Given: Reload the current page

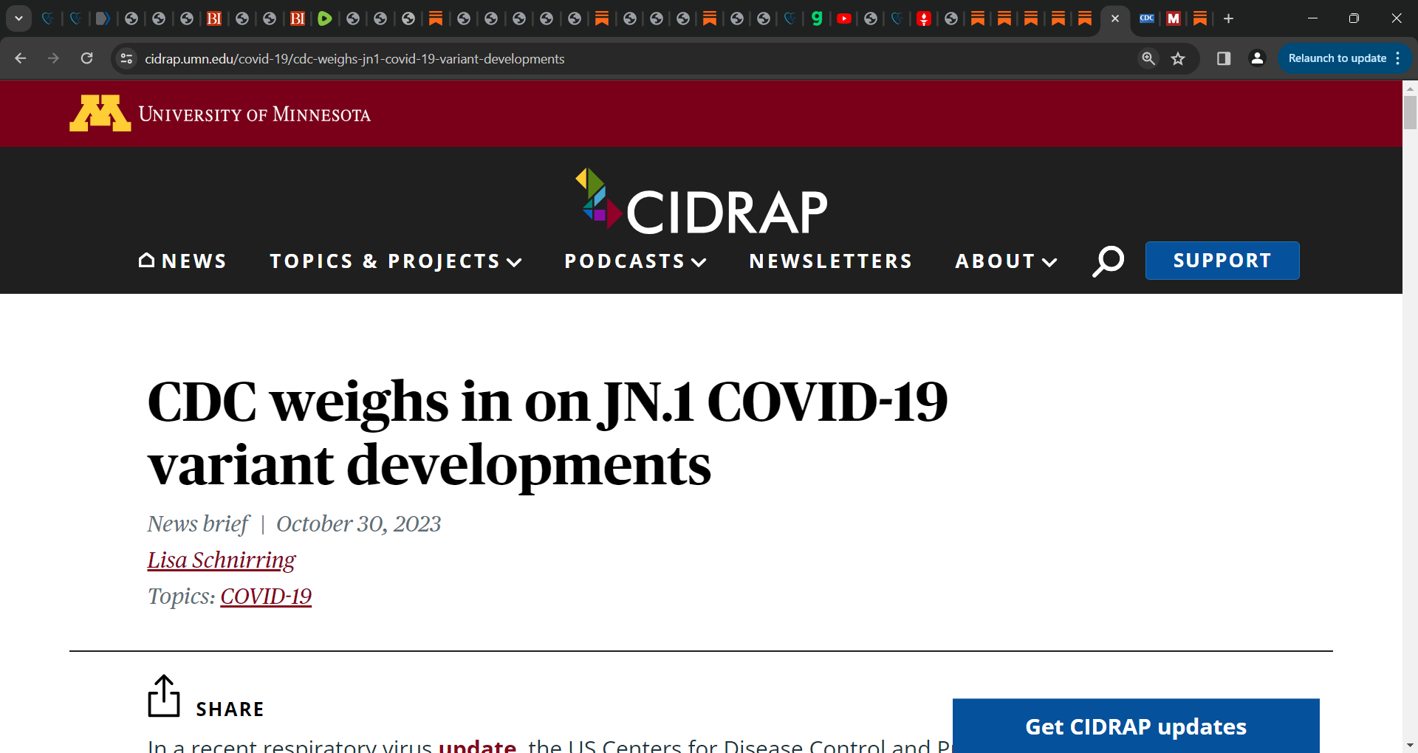Looking at the screenshot, I should click(87, 58).
